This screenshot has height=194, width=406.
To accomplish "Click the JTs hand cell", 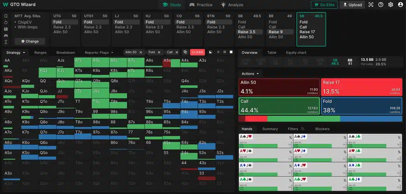I will click(x=83, y=93).
